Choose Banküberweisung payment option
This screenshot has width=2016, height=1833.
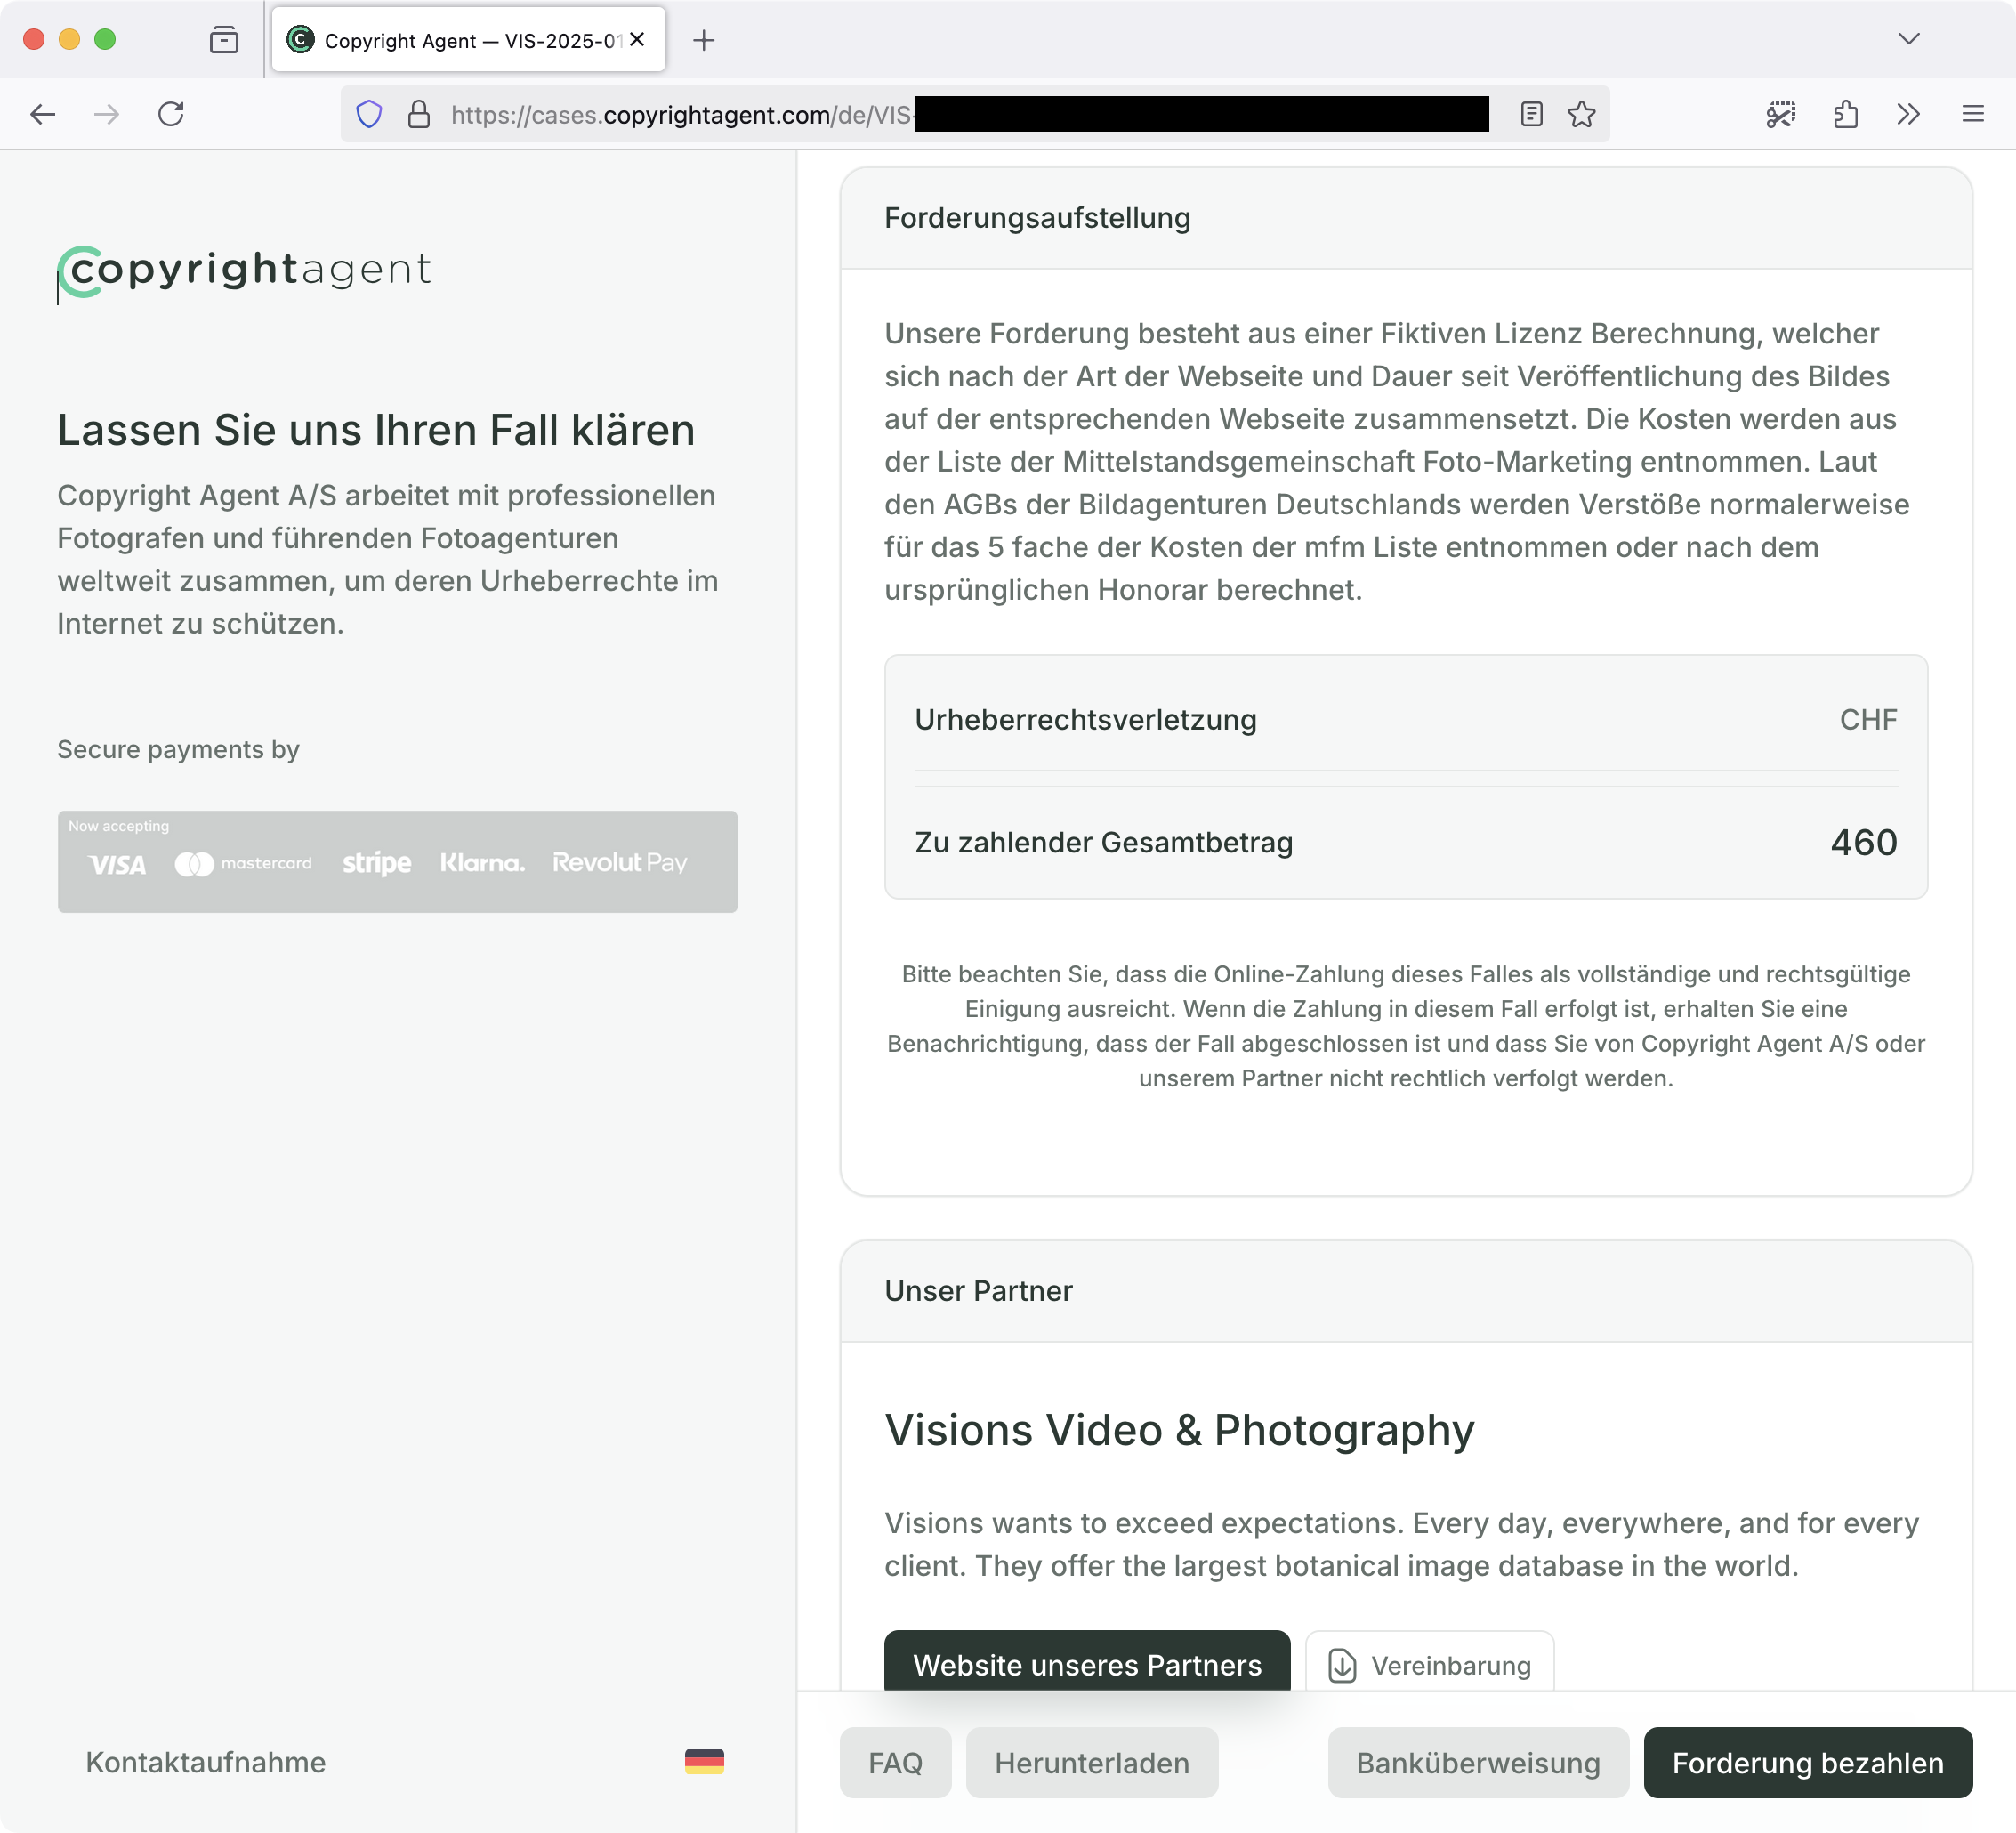1477,1763
